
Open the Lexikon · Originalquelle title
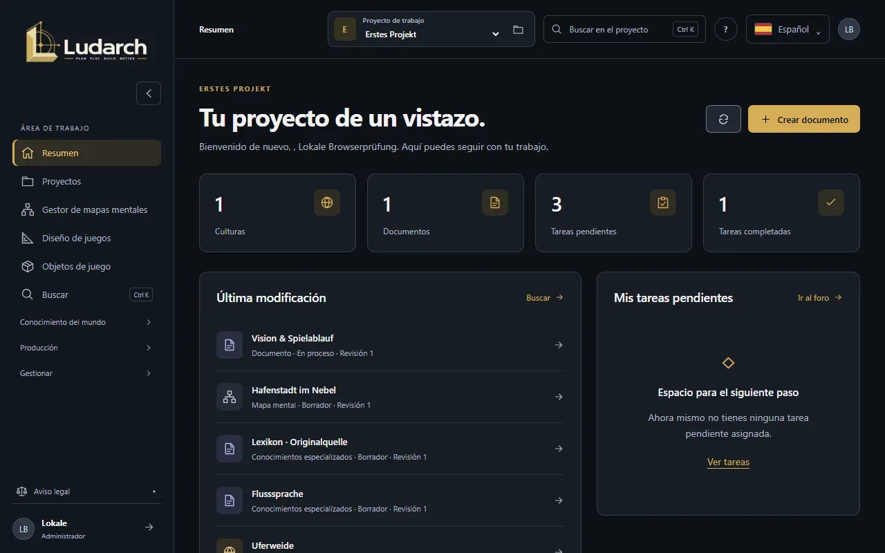point(299,442)
